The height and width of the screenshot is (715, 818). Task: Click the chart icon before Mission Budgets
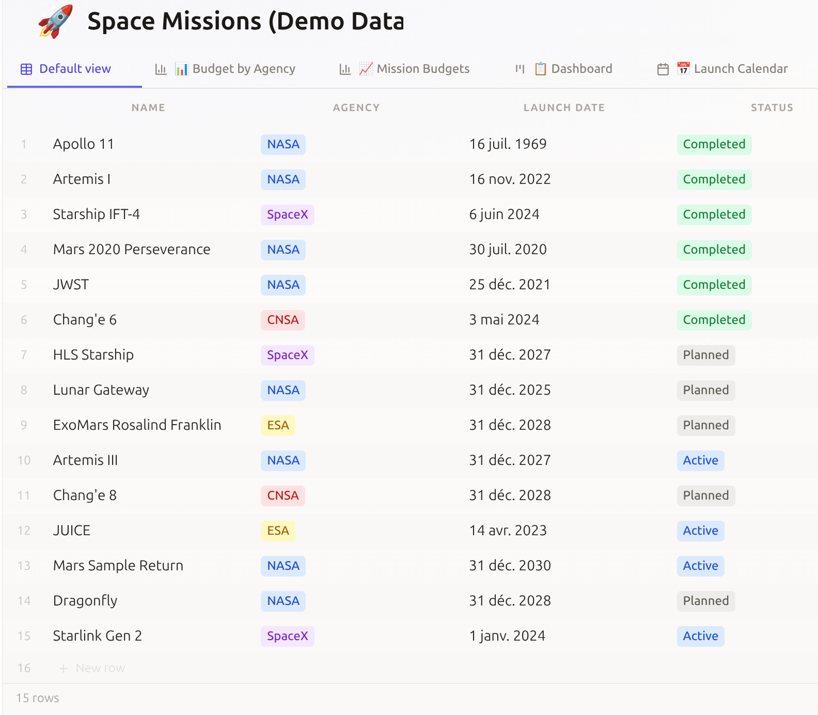[x=345, y=69]
